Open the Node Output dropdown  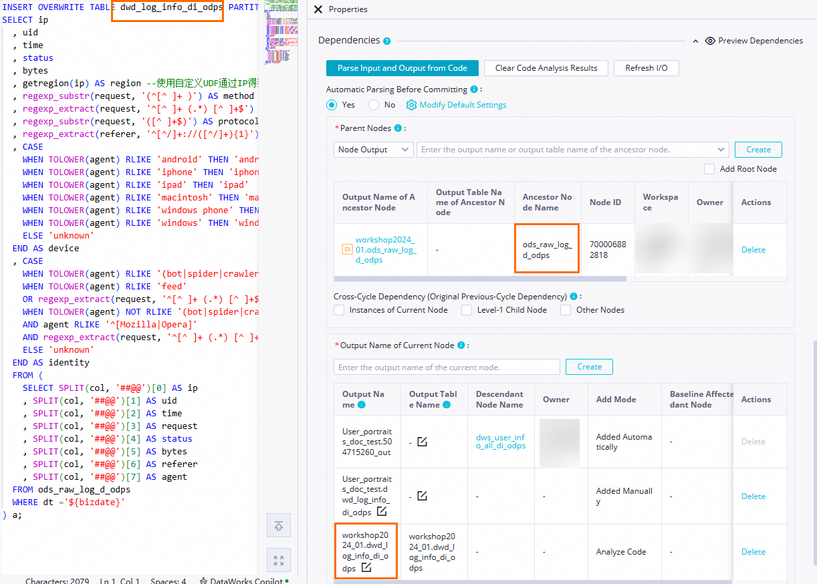374,150
